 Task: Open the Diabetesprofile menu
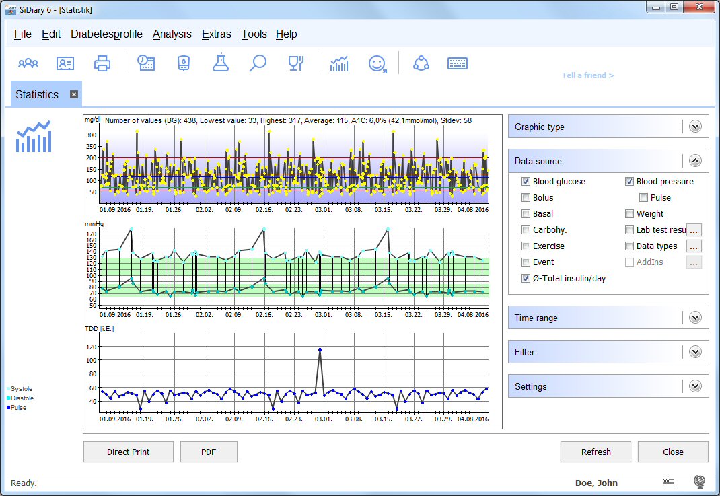(x=106, y=34)
